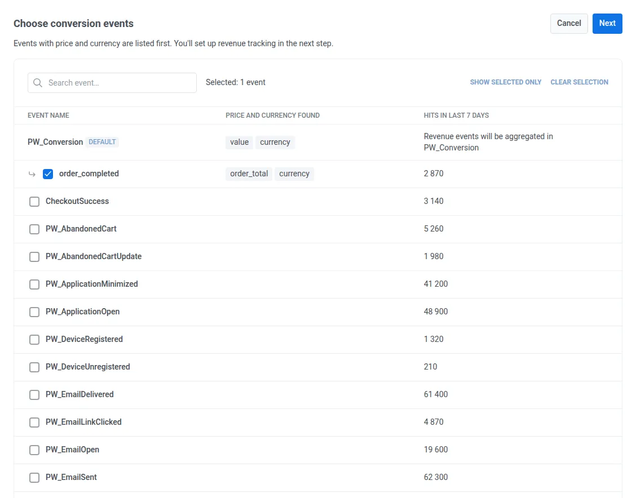Click the 4 870 hits value
This screenshot has width=636, height=498.
click(434, 422)
